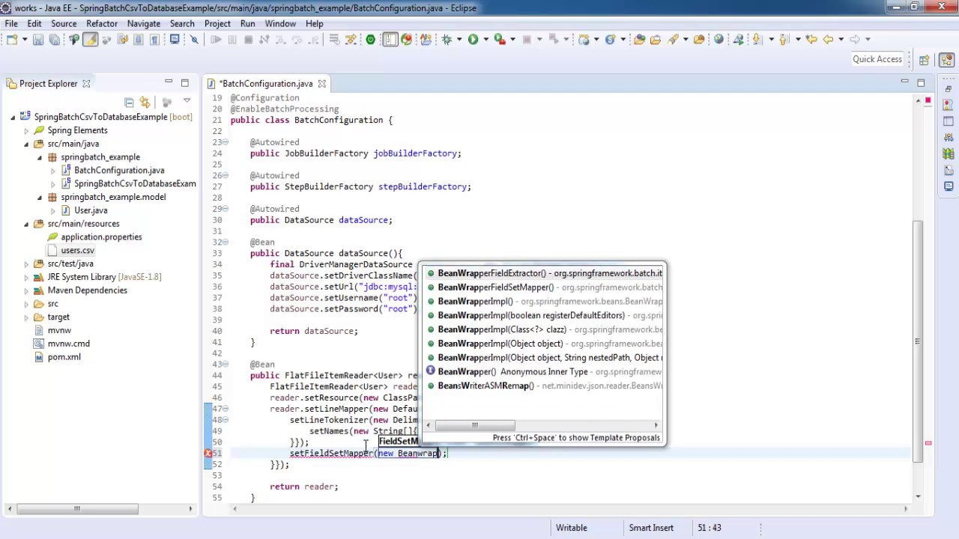Choose BeanWrapperFieldSetMapper() proposal

pyautogui.click(x=543, y=287)
